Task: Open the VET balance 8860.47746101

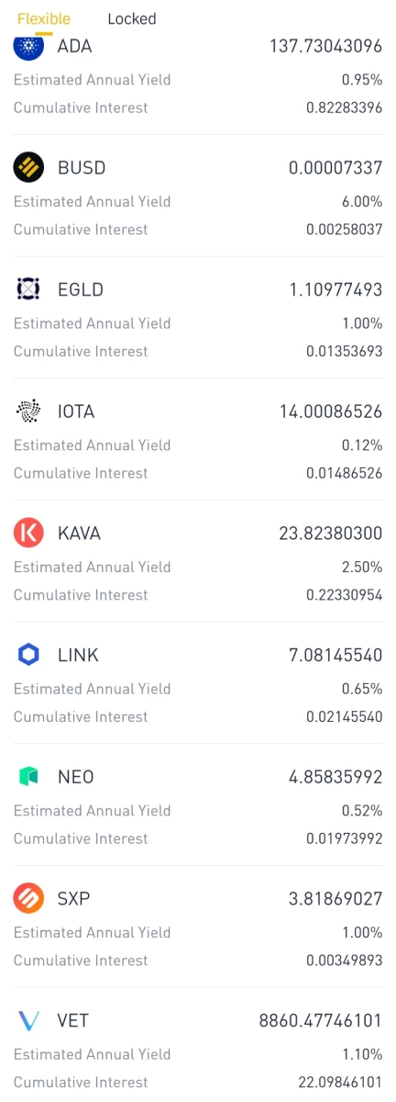Action: 321,1020
